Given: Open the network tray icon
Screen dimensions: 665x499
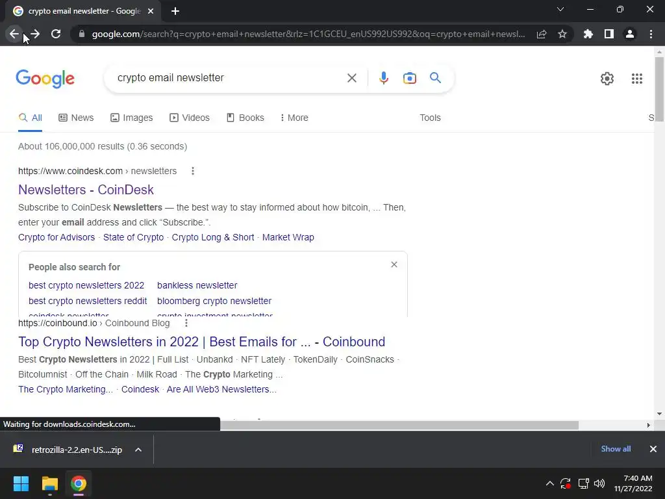Looking at the screenshot, I should tap(583, 483).
